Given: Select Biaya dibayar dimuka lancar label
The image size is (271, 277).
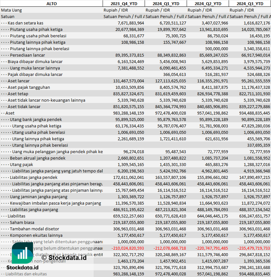Looking at the screenshot, I should [x=35, y=62].
